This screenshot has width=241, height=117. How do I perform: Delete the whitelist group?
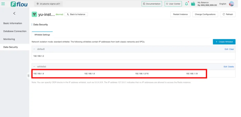click(231, 67)
